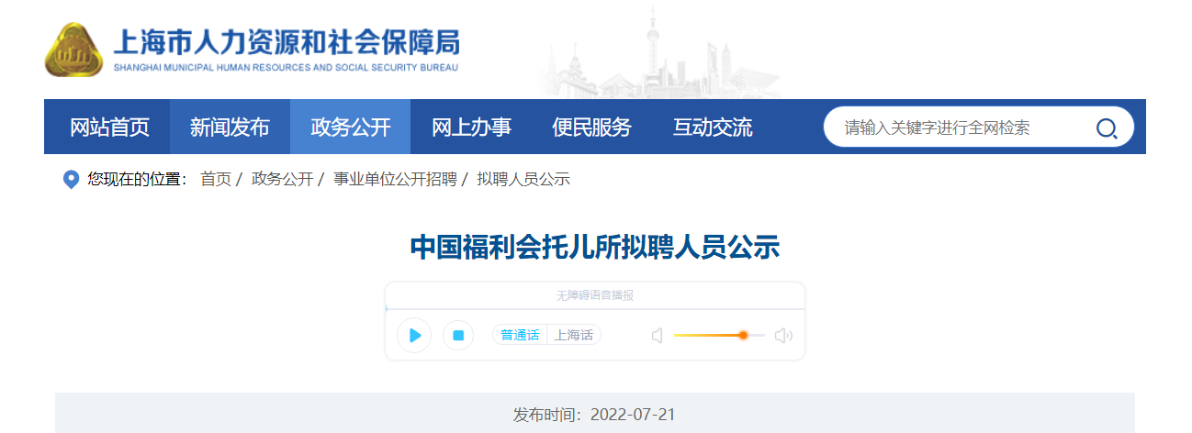This screenshot has height=433, width=1192.
Task: Click the 您现在的位置 label
Action: [137, 180]
